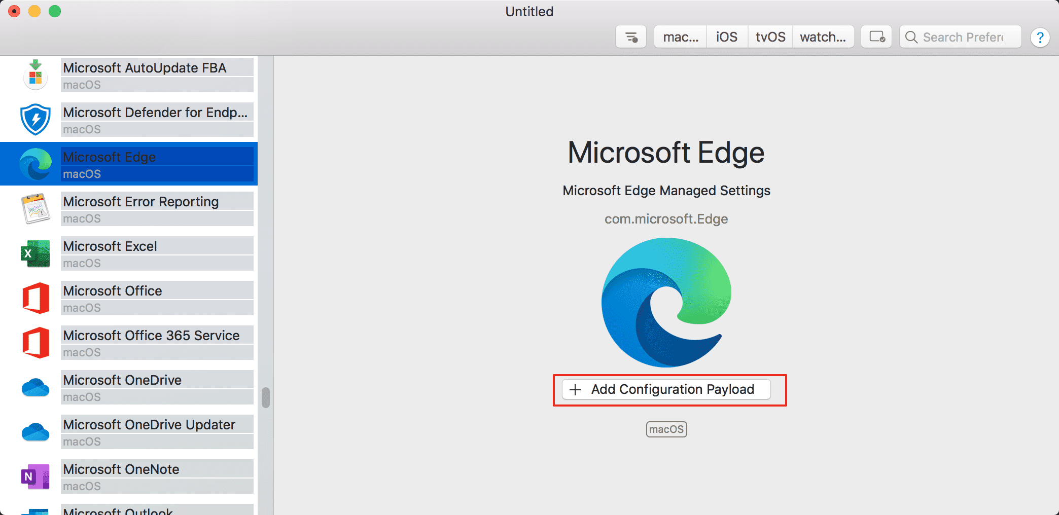
Task: Open the filter list toolbar button
Action: pyautogui.click(x=631, y=37)
